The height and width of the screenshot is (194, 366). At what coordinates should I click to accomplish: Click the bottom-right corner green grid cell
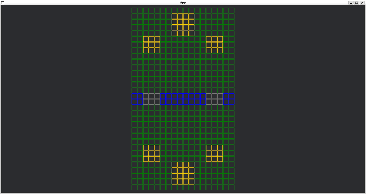231,187
